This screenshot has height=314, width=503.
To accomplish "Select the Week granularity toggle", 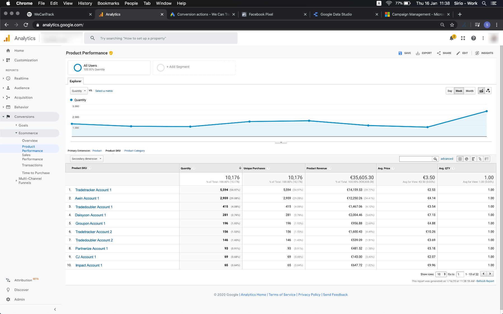I will pos(459,91).
